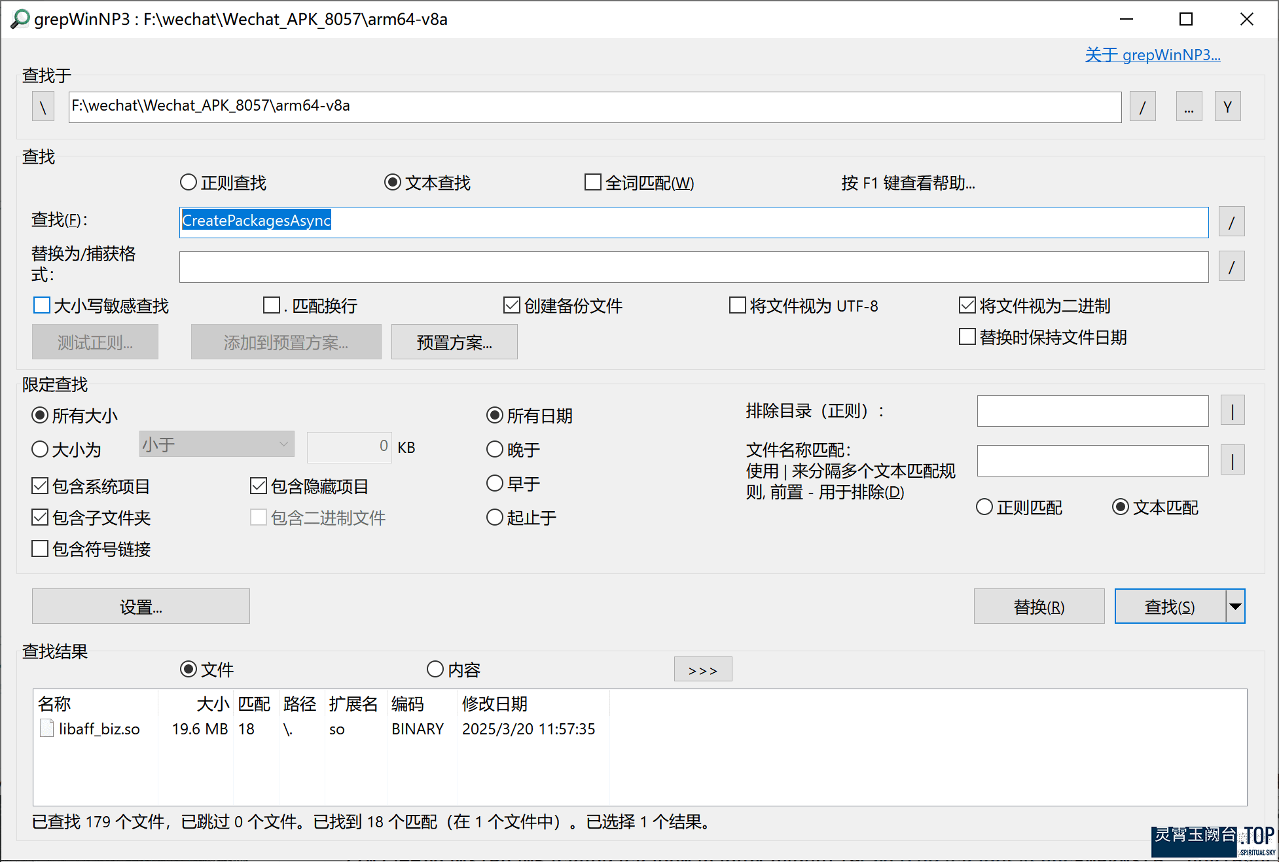Switch results view to content mode
The width and height of the screenshot is (1279, 862).
click(435, 670)
